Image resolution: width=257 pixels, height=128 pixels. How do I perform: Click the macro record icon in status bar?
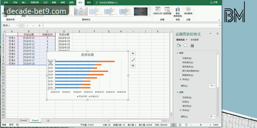coord(17,125)
